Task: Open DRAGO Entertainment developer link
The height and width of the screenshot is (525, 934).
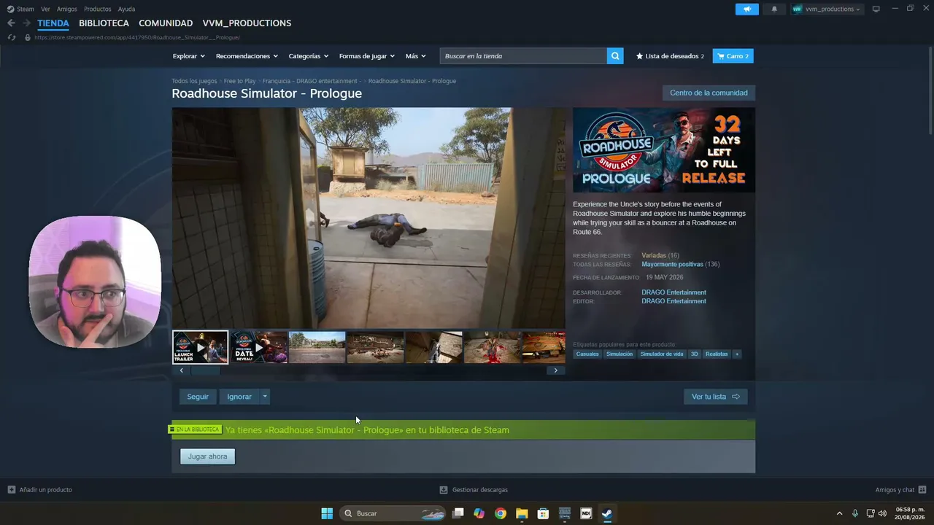Action: [674, 292]
